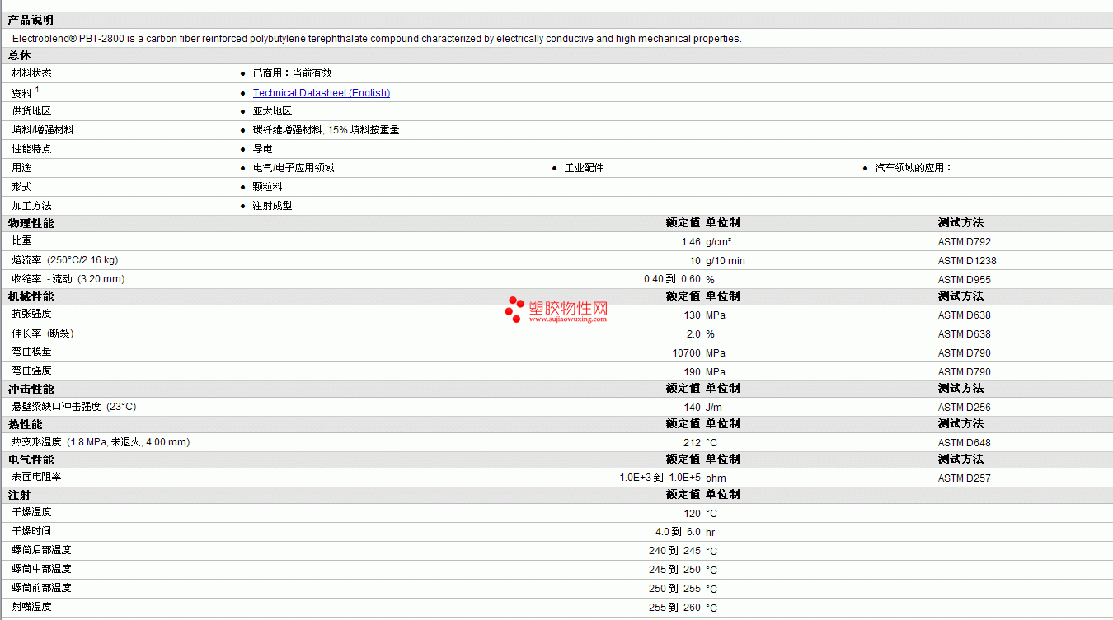
Task: Click the 资料 row label
Action: (22, 94)
